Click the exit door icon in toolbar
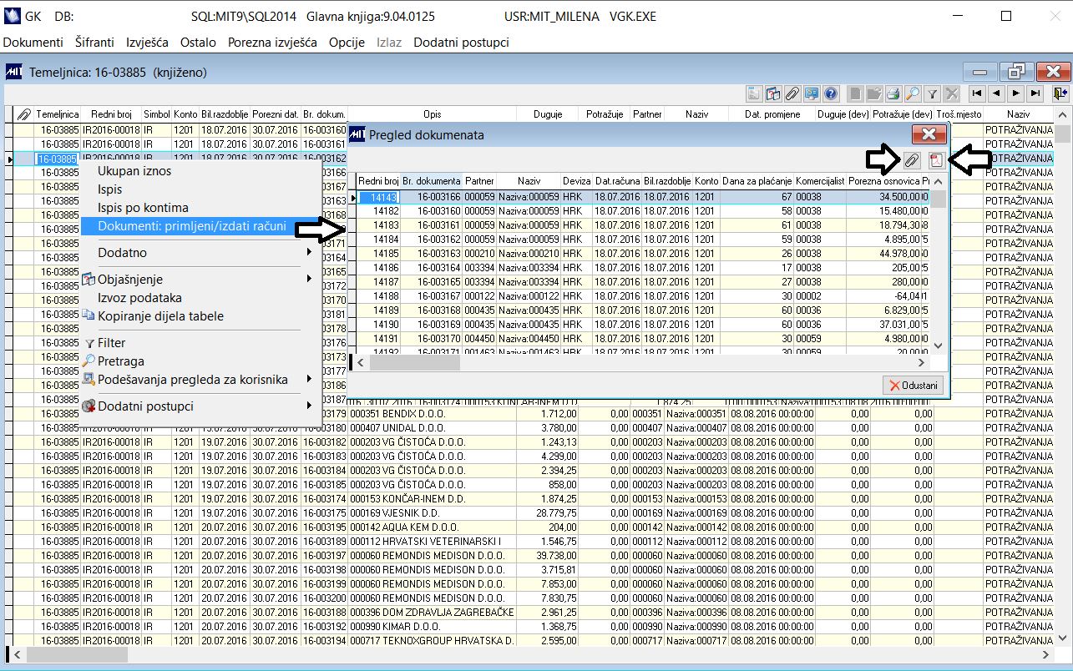Image resolution: width=1073 pixels, height=671 pixels. coord(1060,93)
